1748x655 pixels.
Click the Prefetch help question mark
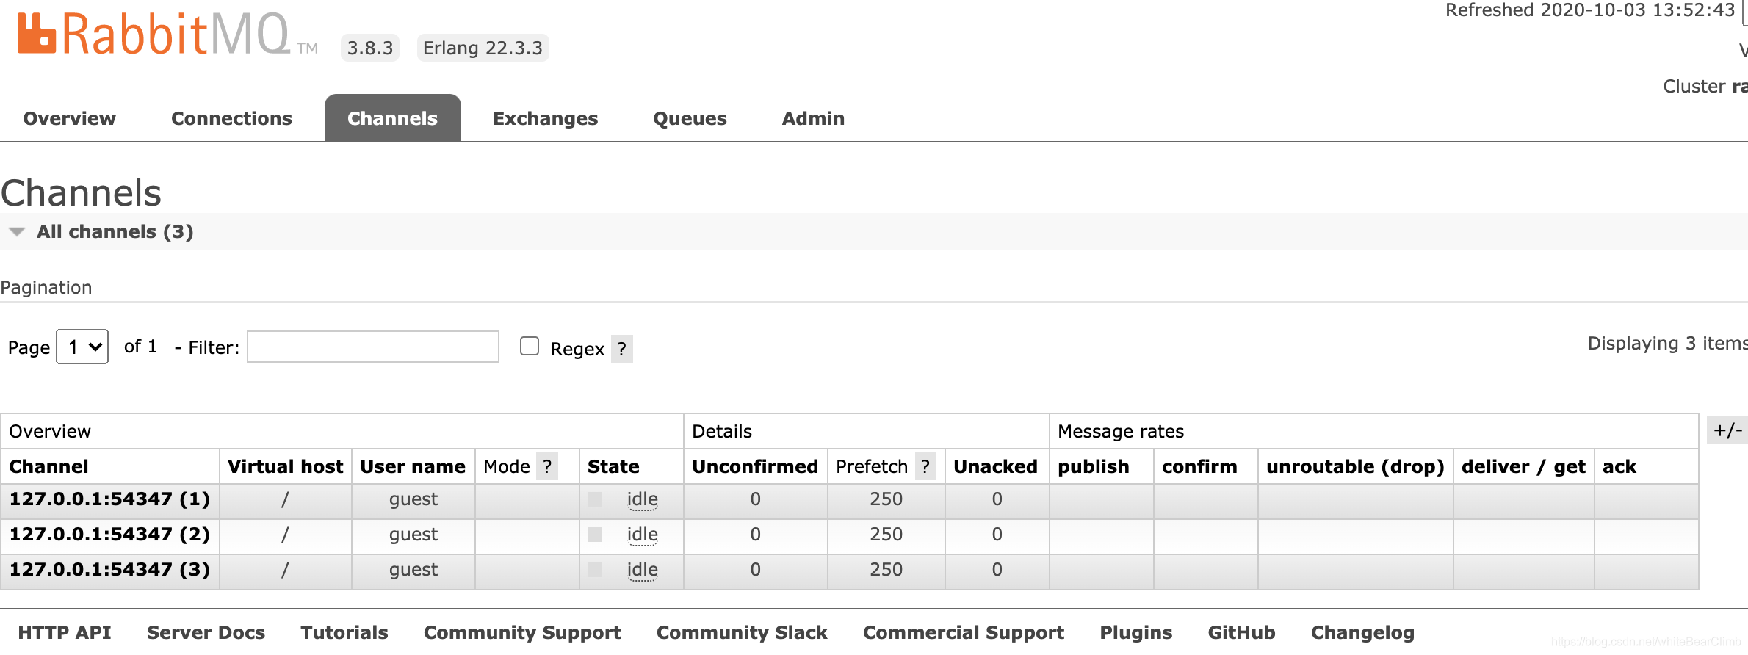(925, 466)
